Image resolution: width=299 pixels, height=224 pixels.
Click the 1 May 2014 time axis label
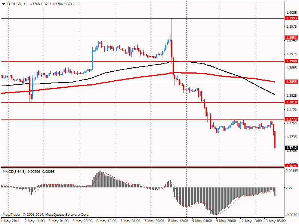[10, 221]
